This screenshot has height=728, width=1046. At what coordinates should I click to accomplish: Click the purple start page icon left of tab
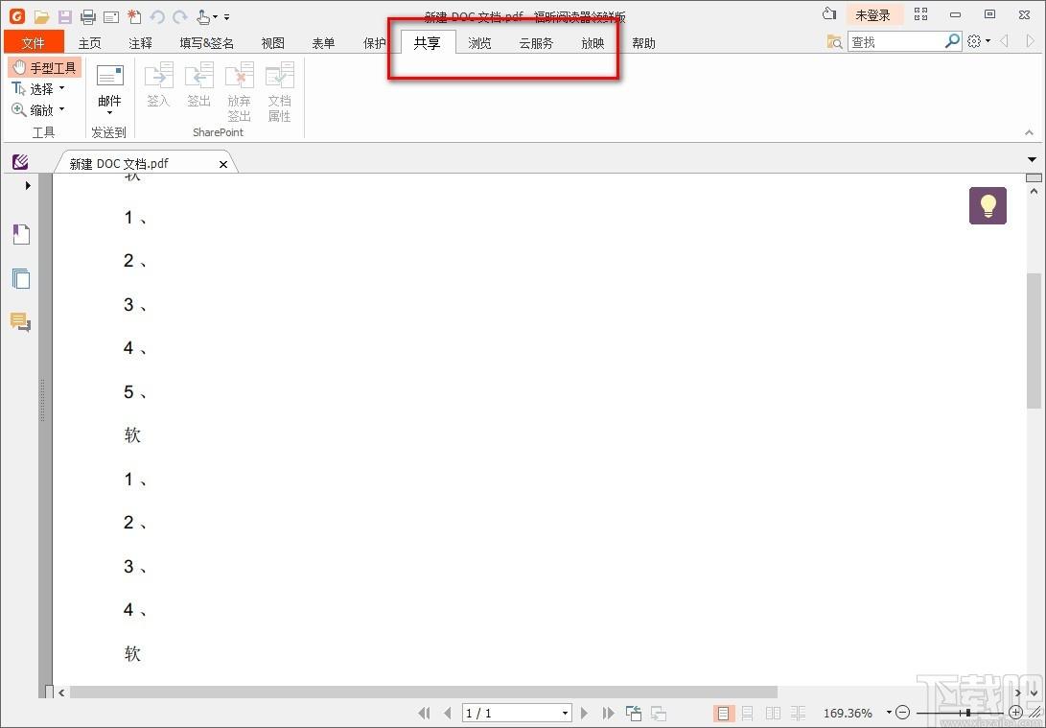[20, 161]
